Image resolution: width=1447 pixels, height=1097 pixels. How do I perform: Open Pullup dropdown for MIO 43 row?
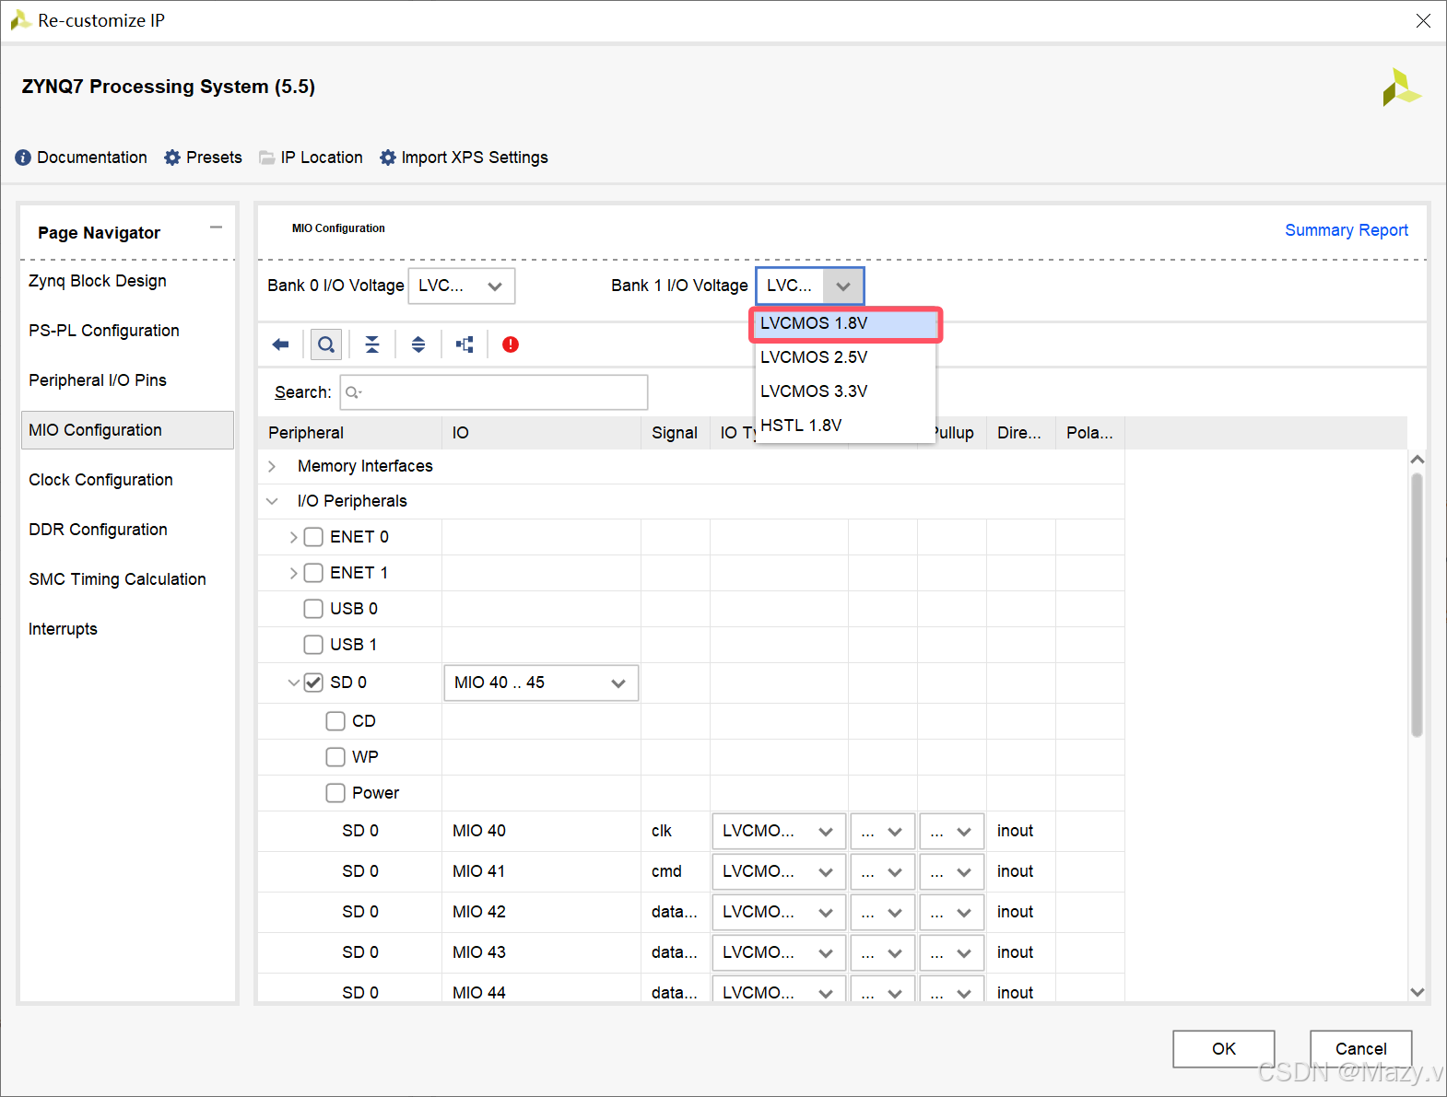point(951,953)
